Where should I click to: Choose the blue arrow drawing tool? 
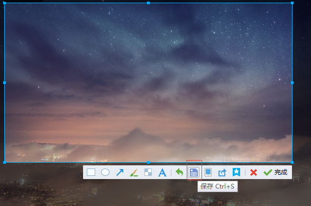click(x=120, y=172)
